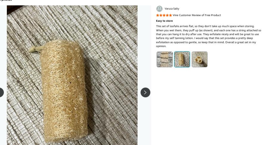
Task: Click the first orange rating star
Action: (158, 15)
